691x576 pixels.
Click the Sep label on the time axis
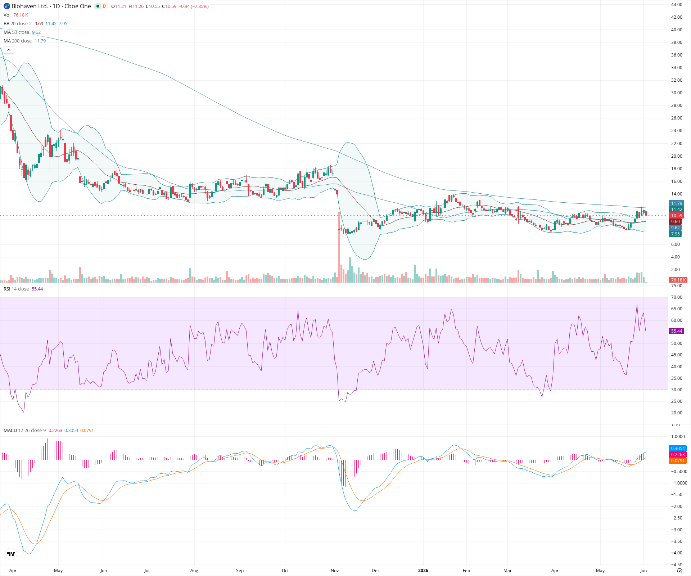tap(240, 571)
